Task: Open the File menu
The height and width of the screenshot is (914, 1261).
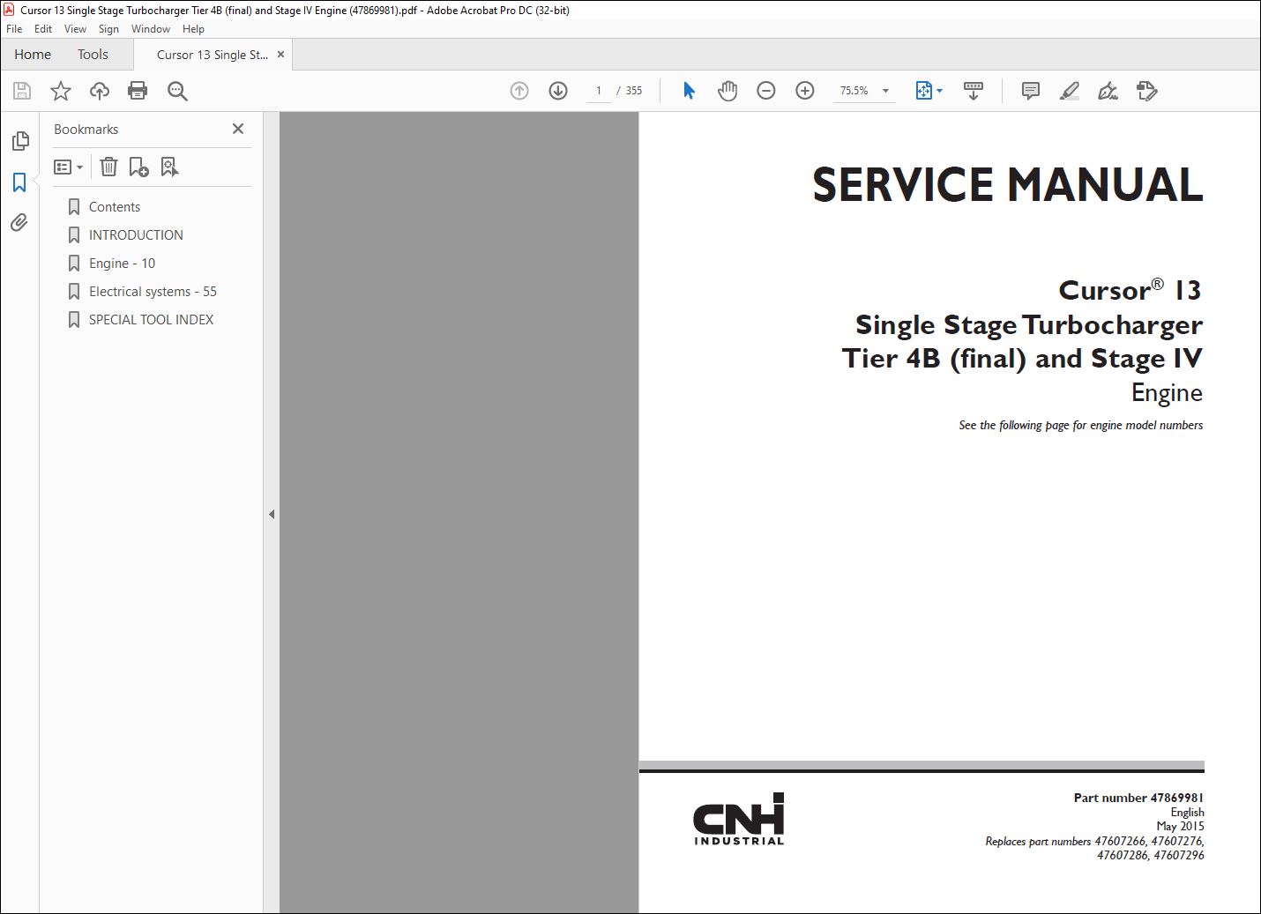Action: (14, 29)
